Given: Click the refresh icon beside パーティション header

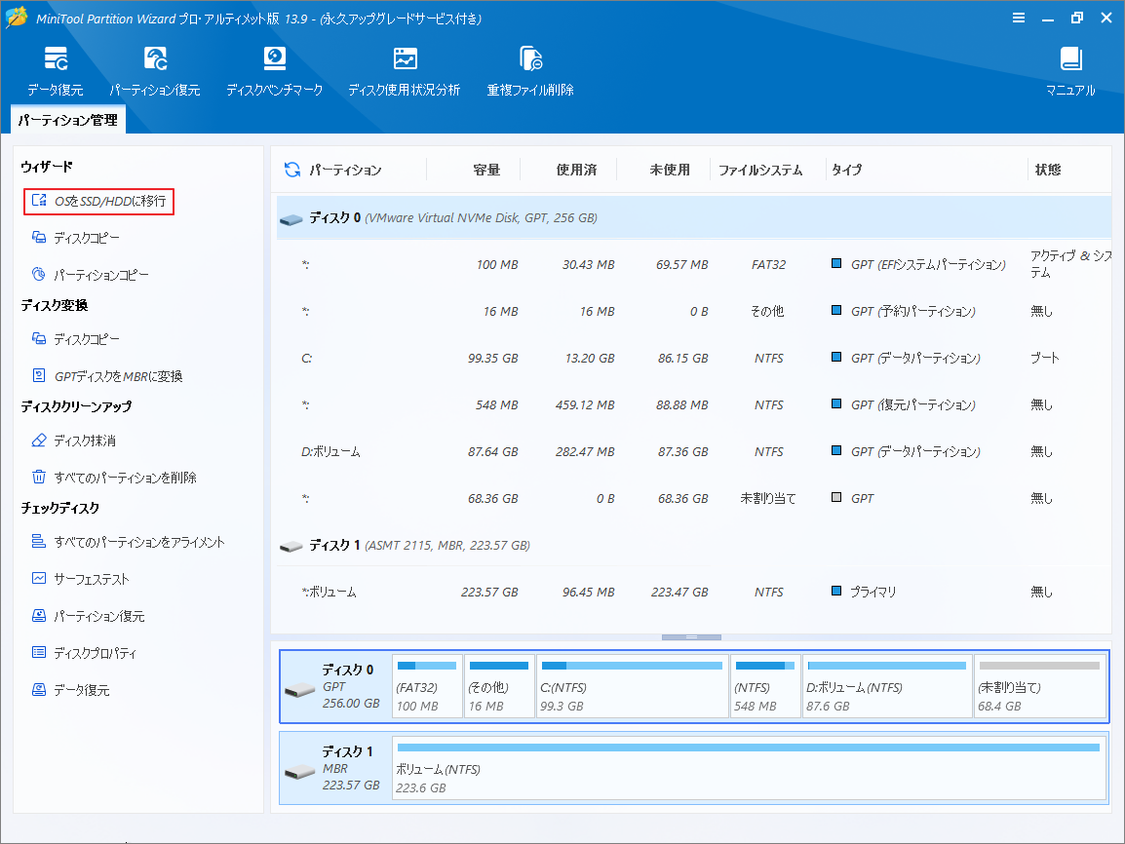Looking at the screenshot, I should click(292, 170).
